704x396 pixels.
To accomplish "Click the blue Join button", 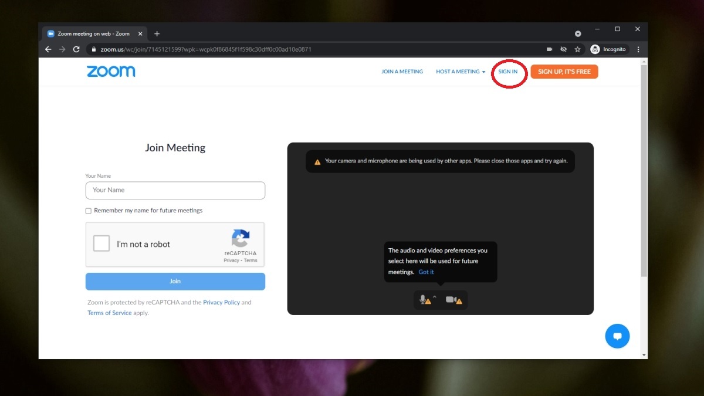I will [175, 282].
